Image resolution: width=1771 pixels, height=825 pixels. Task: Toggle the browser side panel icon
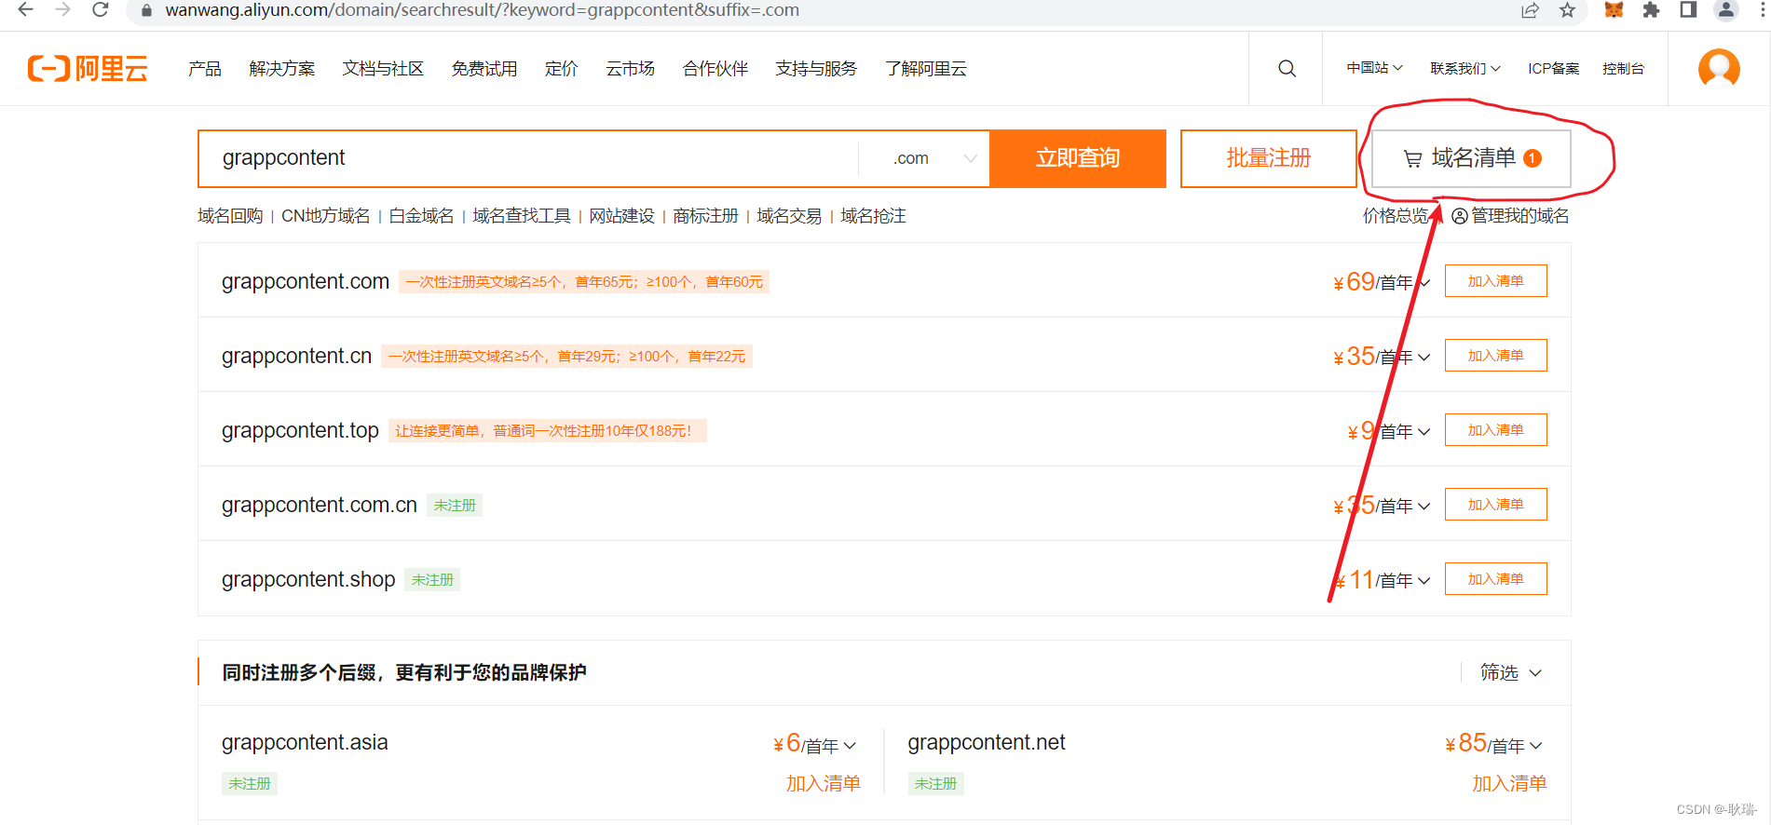pos(1688,10)
